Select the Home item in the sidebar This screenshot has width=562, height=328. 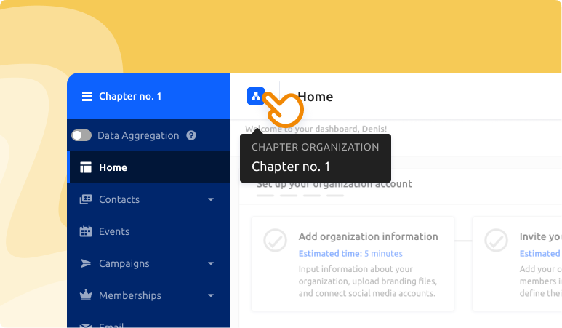pos(113,167)
